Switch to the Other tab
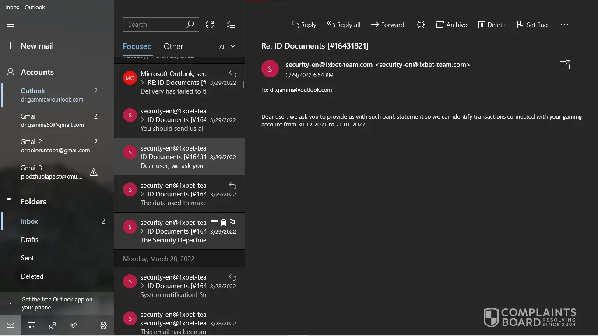 point(173,46)
